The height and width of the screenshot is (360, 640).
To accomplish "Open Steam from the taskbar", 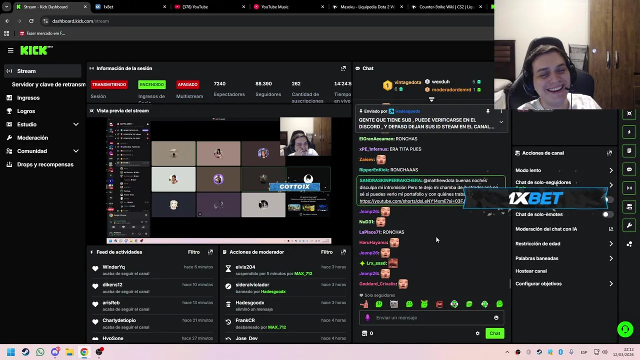I will point(25,352).
